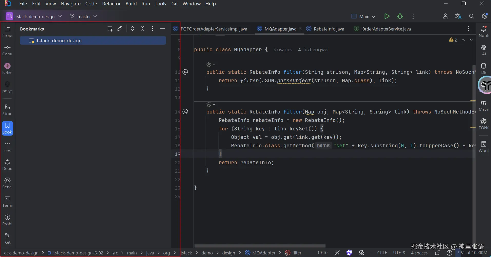The width and height of the screenshot is (491, 257).
Task: Open the Structure tool window
Action: [x=7, y=110]
